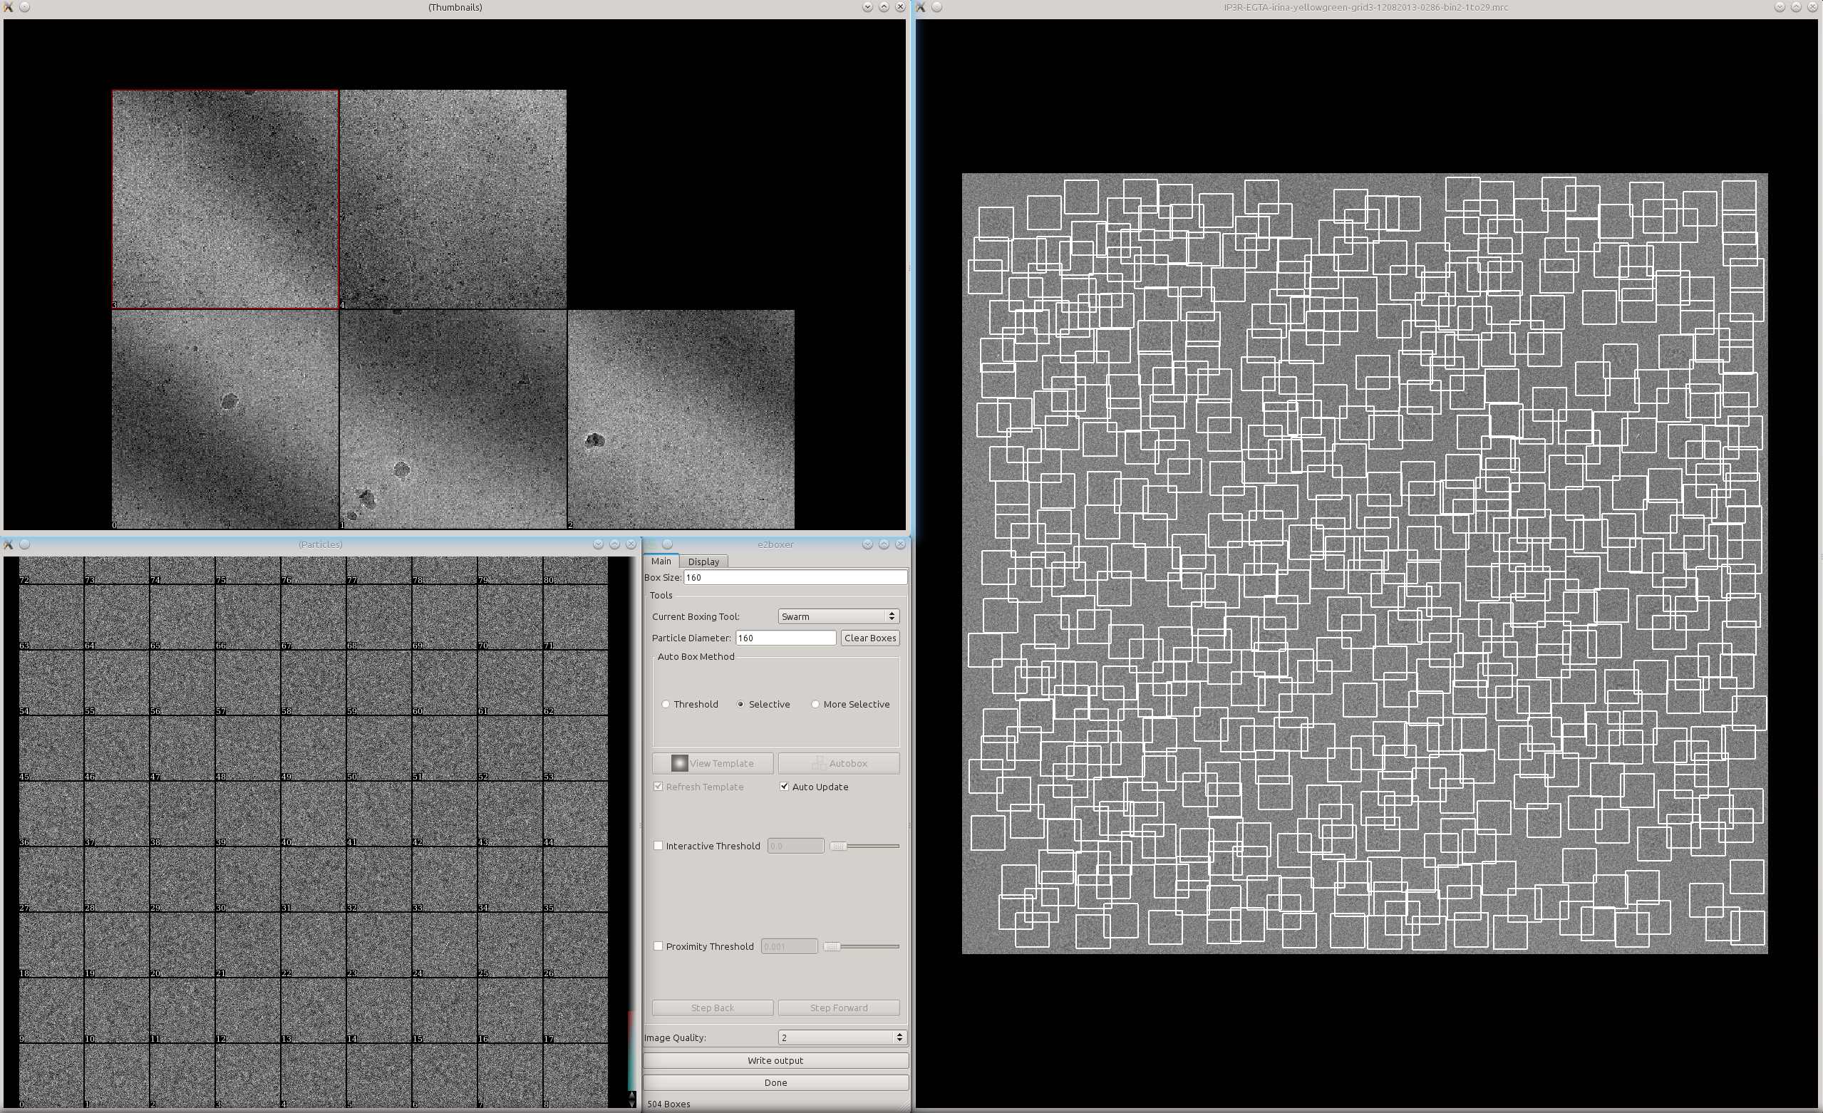
Task: Click the Write output button
Action: tap(775, 1060)
